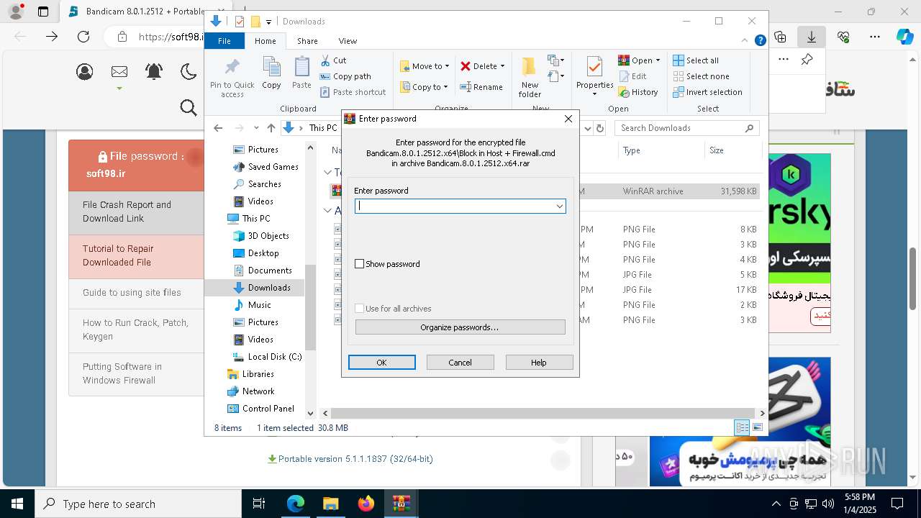Viewport: 921px width, 518px height.
Task: Select the Home ribbon tab
Action: [266, 41]
